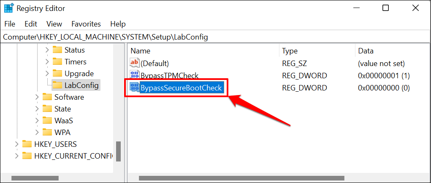Viewport: 431px width, 183px height.
Task: Select the Timers folder icon
Action: click(57, 62)
